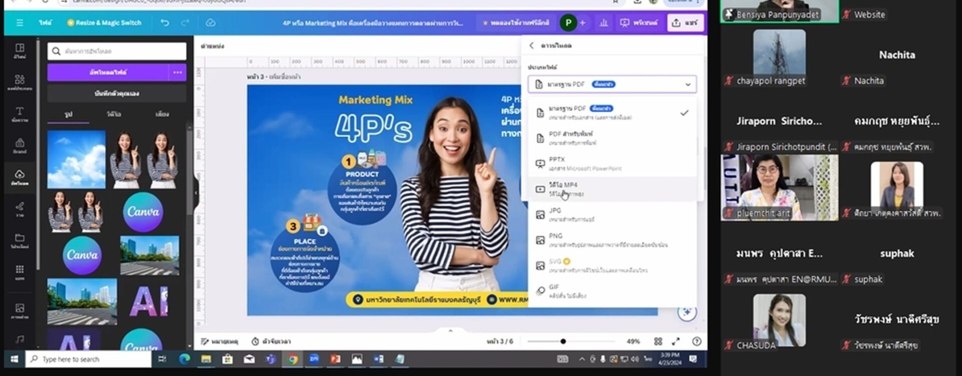Viewport: 962px width, 376px height.
Task: Click the design title in the header
Action: tap(372, 23)
